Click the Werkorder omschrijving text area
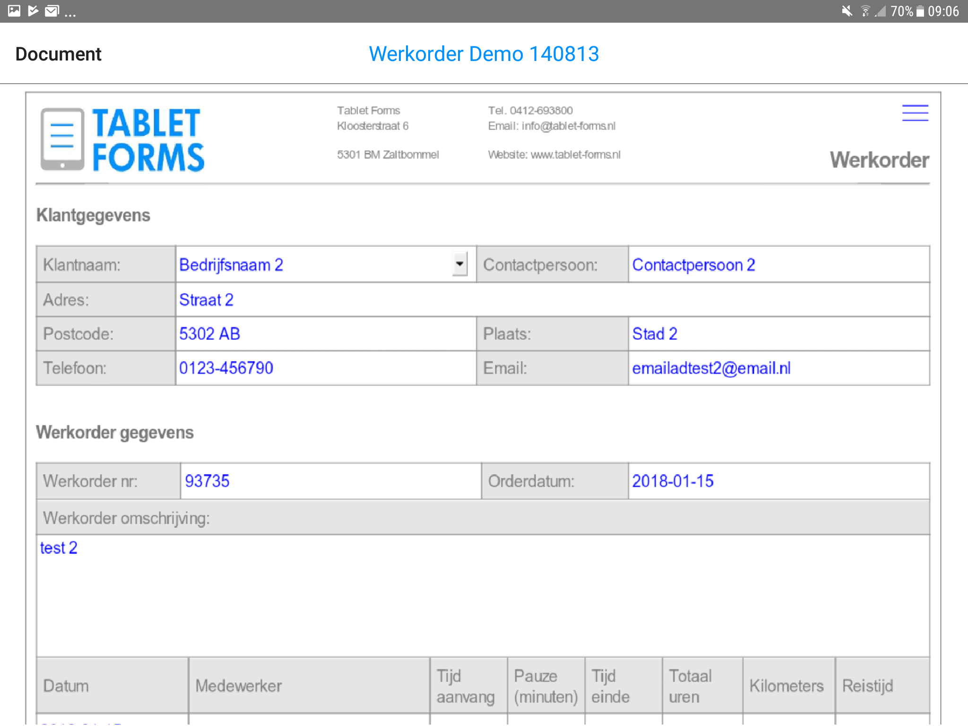 click(x=482, y=596)
